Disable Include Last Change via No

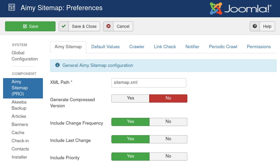click(168, 139)
